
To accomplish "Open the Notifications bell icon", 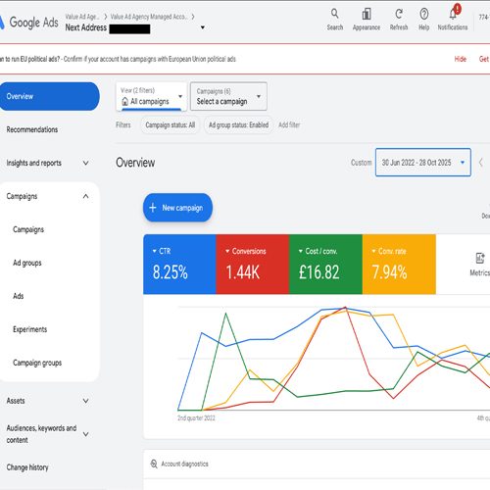I will tap(453, 14).
